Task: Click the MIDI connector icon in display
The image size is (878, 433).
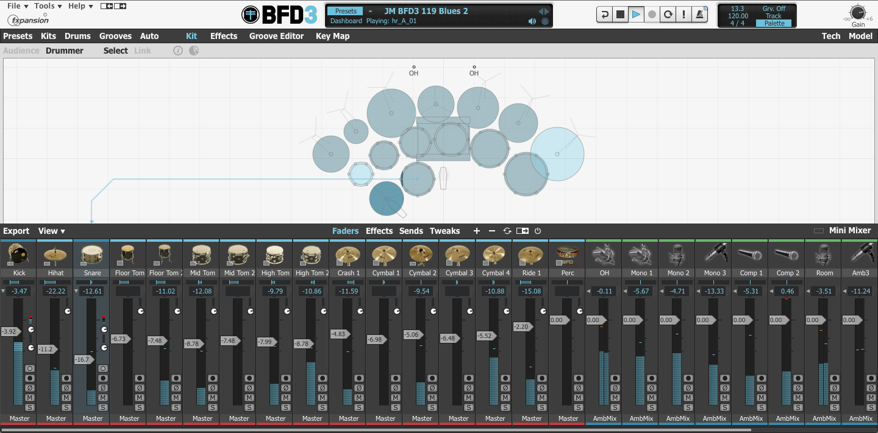Action: click(545, 21)
